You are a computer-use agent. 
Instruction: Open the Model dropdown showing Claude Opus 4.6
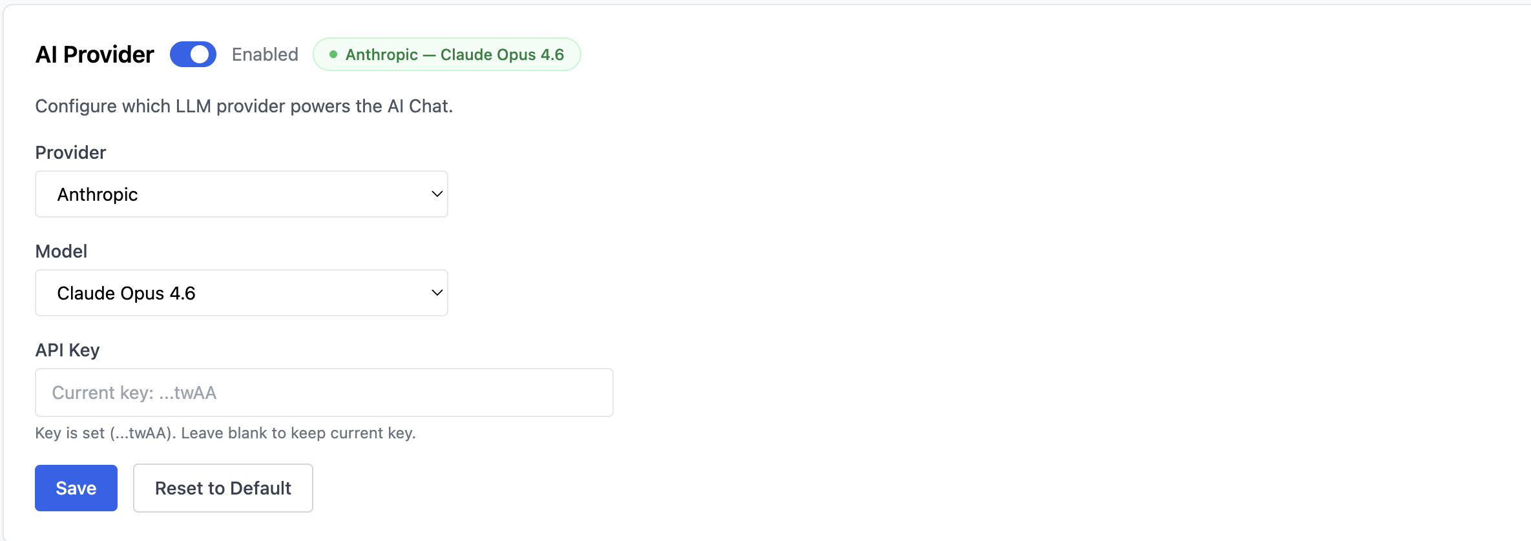(241, 292)
